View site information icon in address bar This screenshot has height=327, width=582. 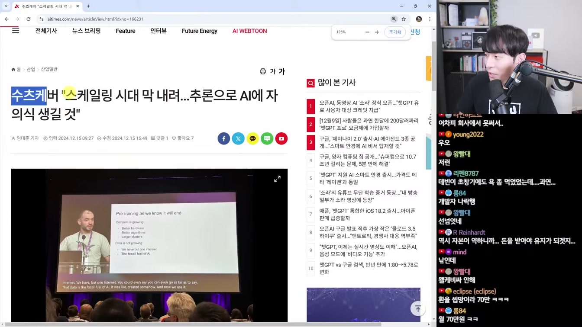[42, 19]
